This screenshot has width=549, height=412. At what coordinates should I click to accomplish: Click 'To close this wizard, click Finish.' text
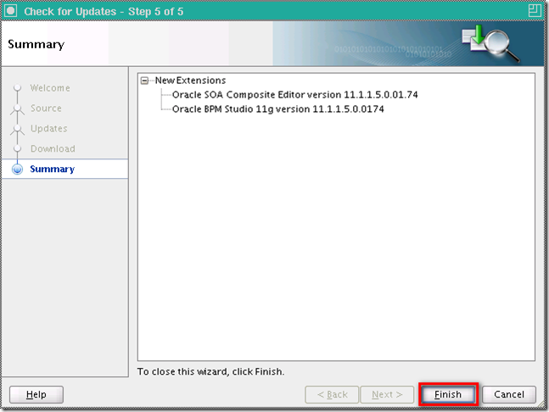tap(210, 371)
